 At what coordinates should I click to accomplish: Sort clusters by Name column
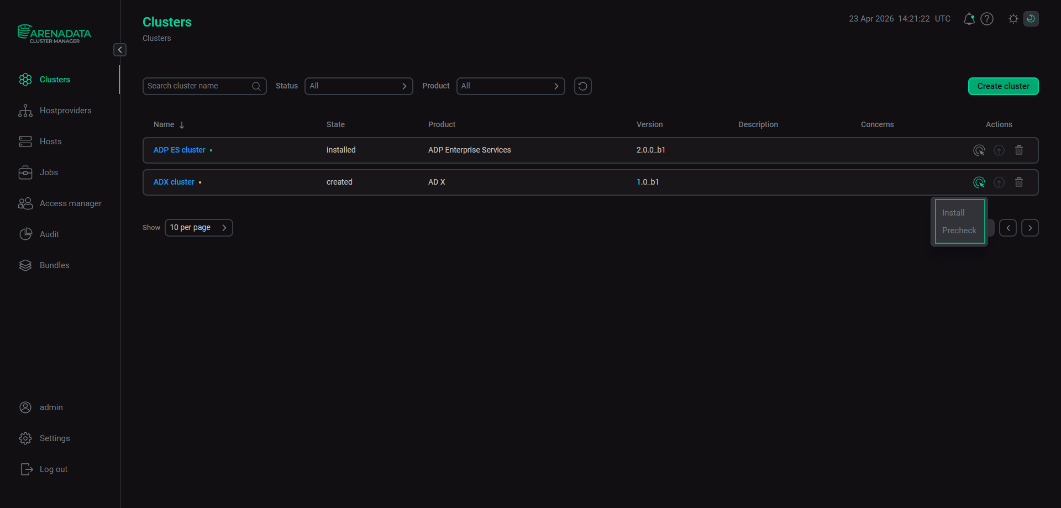tap(169, 125)
